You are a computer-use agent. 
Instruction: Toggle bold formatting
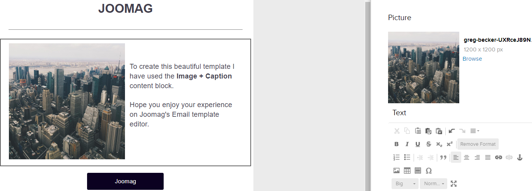396,144
